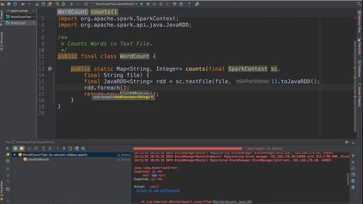Open Search Everywhere magnifier in the top corner

coord(359,3)
